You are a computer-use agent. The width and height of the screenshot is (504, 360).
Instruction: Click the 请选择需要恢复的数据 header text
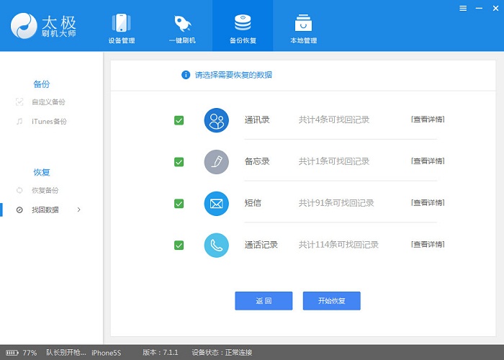click(233, 75)
